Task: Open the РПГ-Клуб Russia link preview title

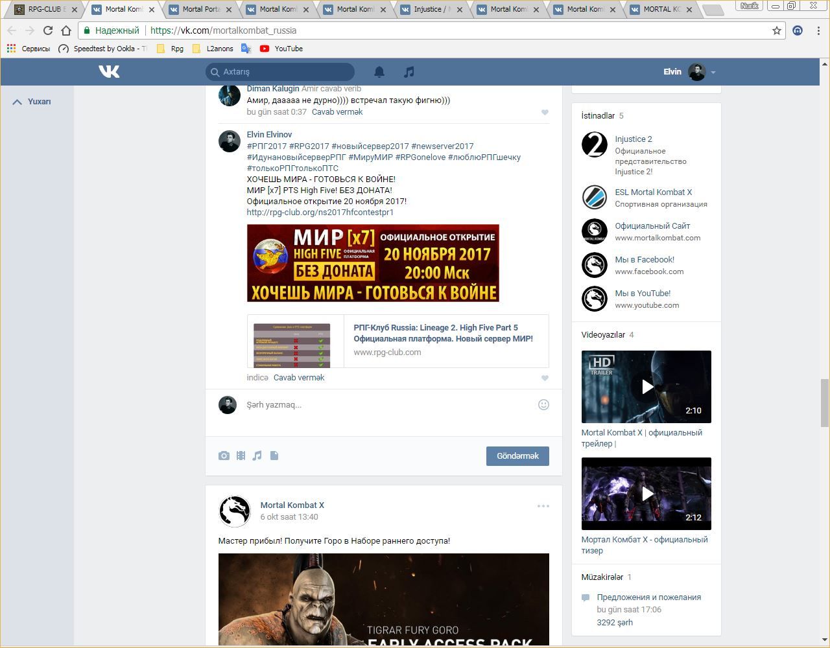Action: [444, 333]
